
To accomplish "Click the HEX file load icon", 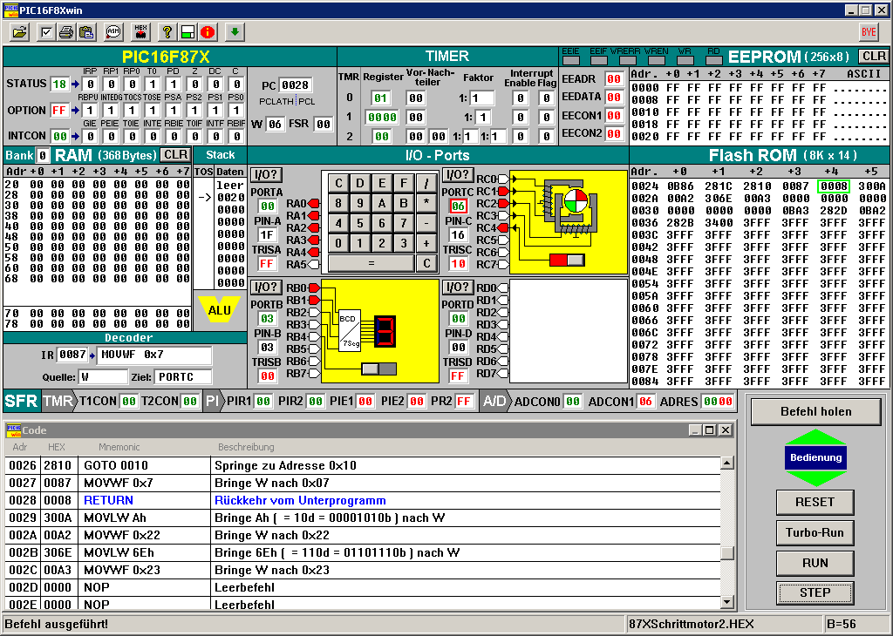I will (x=140, y=32).
